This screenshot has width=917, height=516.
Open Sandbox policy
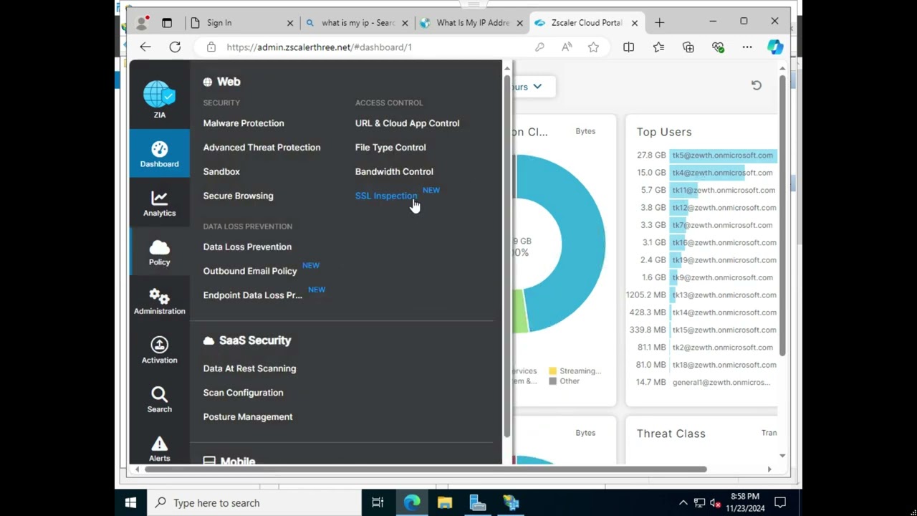click(221, 172)
